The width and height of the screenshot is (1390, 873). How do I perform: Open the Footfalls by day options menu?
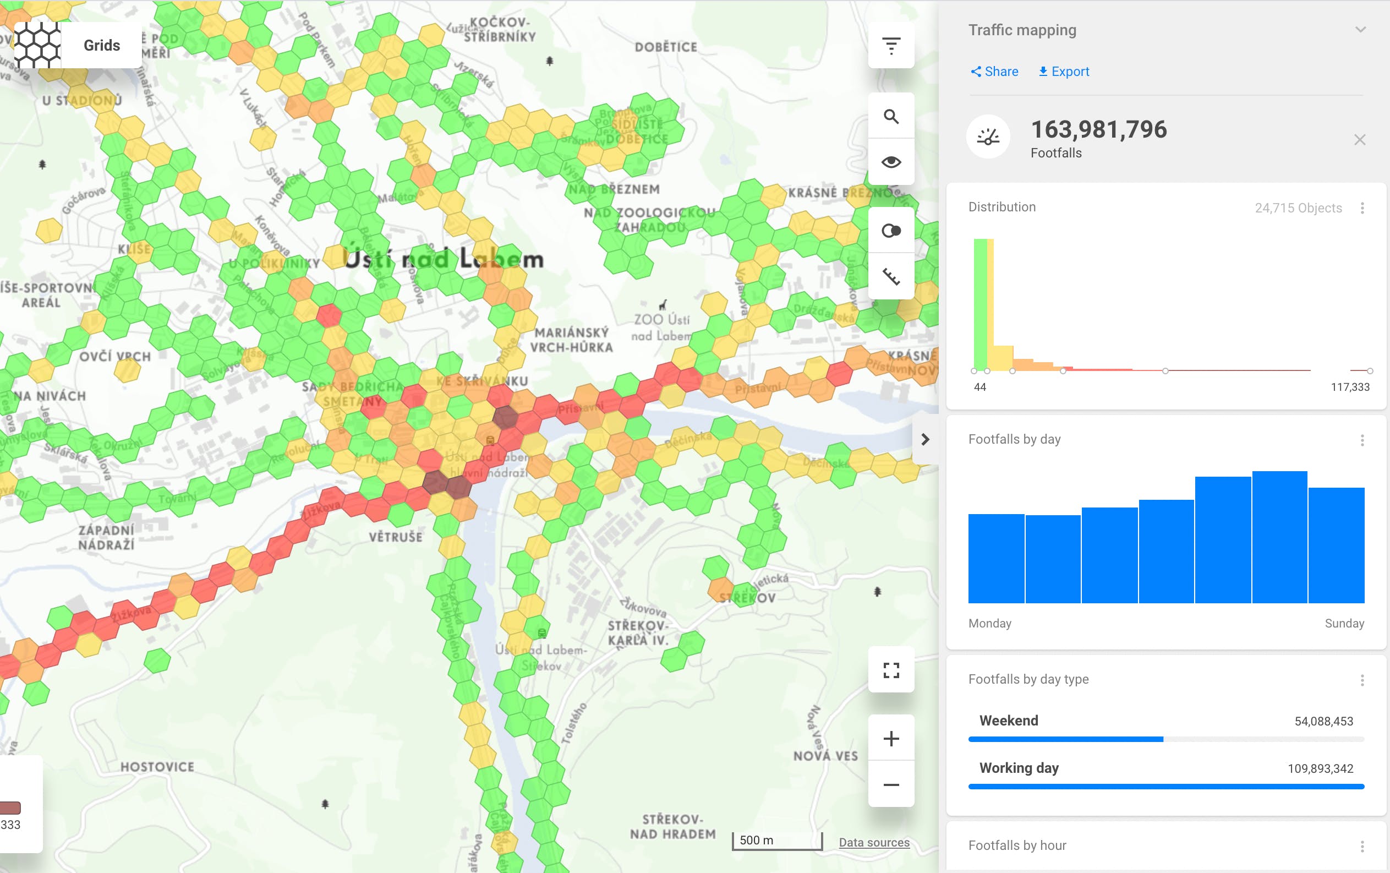click(1362, 440)
